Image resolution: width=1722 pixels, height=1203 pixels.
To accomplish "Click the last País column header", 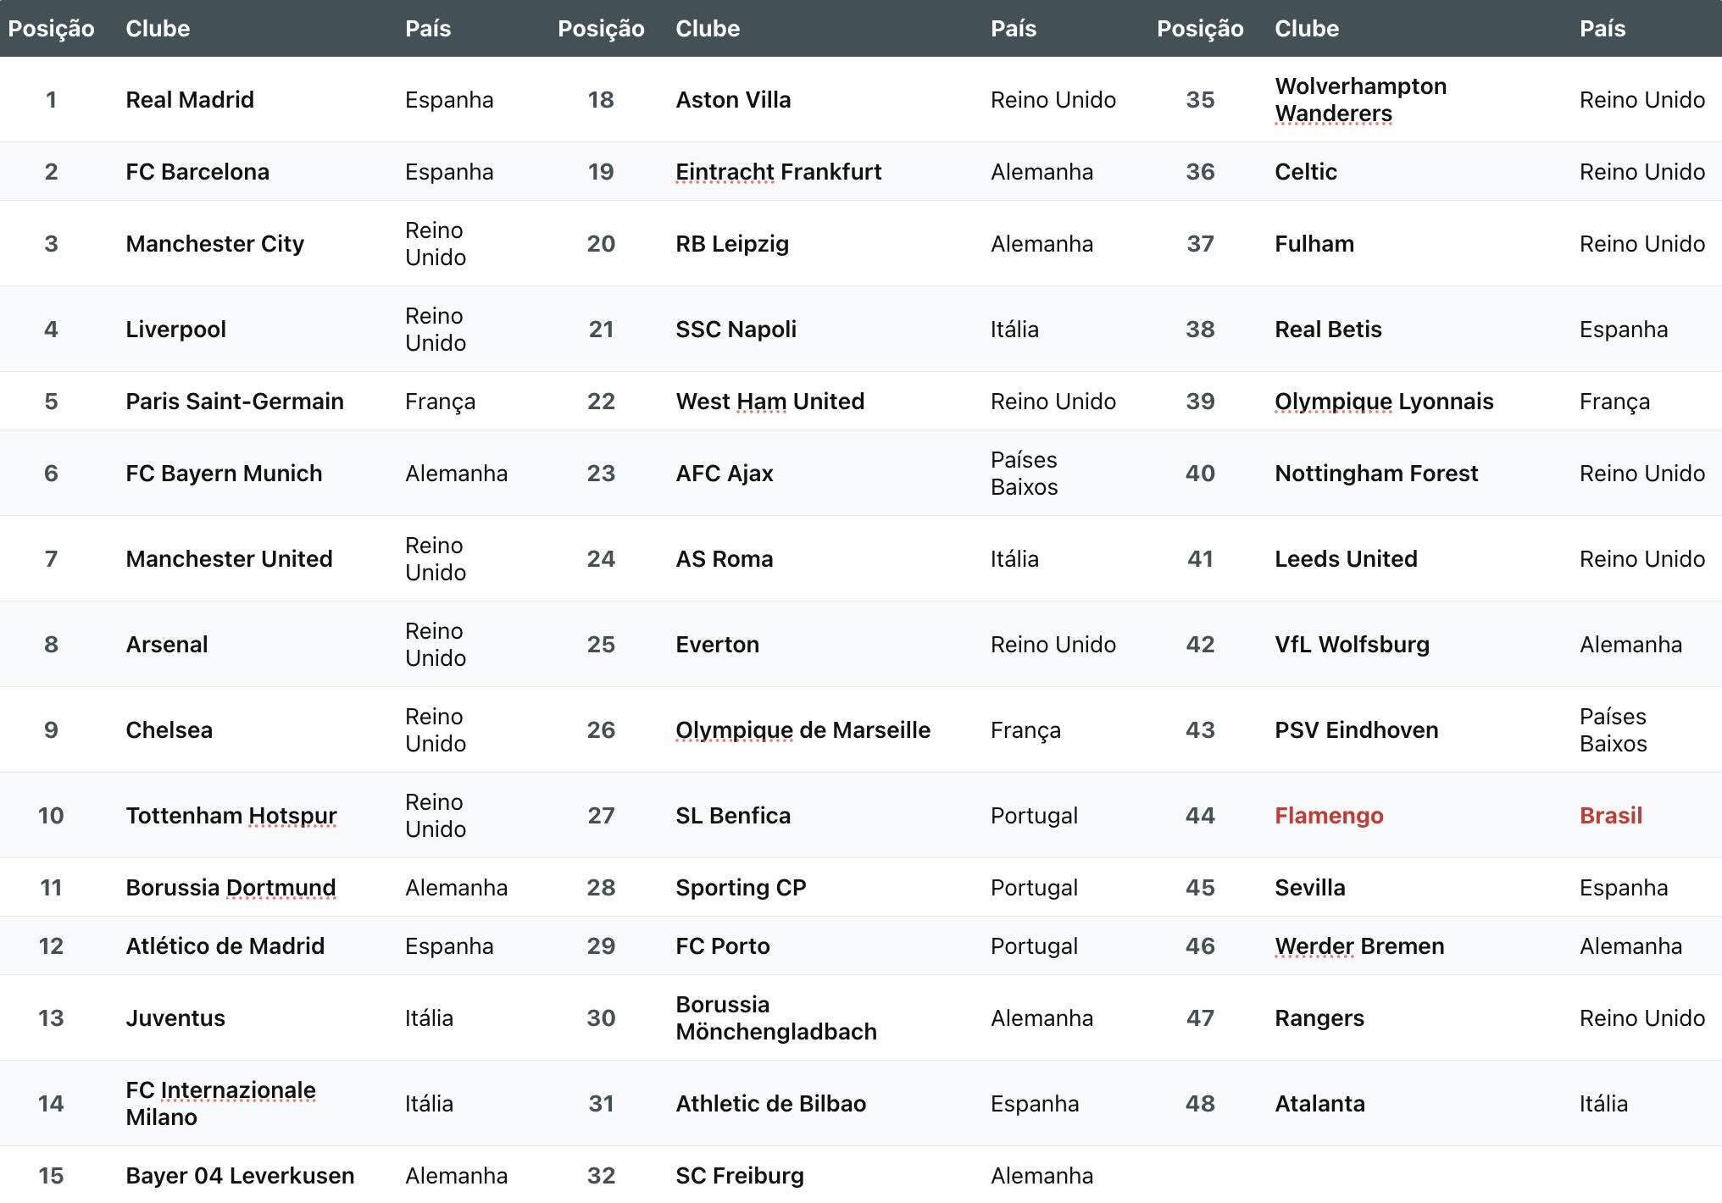I will (1603, 29).
